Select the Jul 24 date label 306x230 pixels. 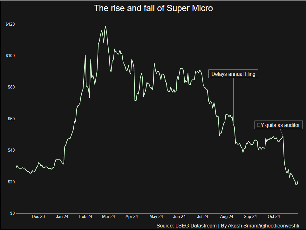coord(202,217)
